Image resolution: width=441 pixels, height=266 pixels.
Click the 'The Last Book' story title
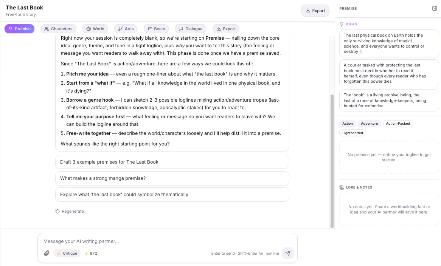[25, 8]
